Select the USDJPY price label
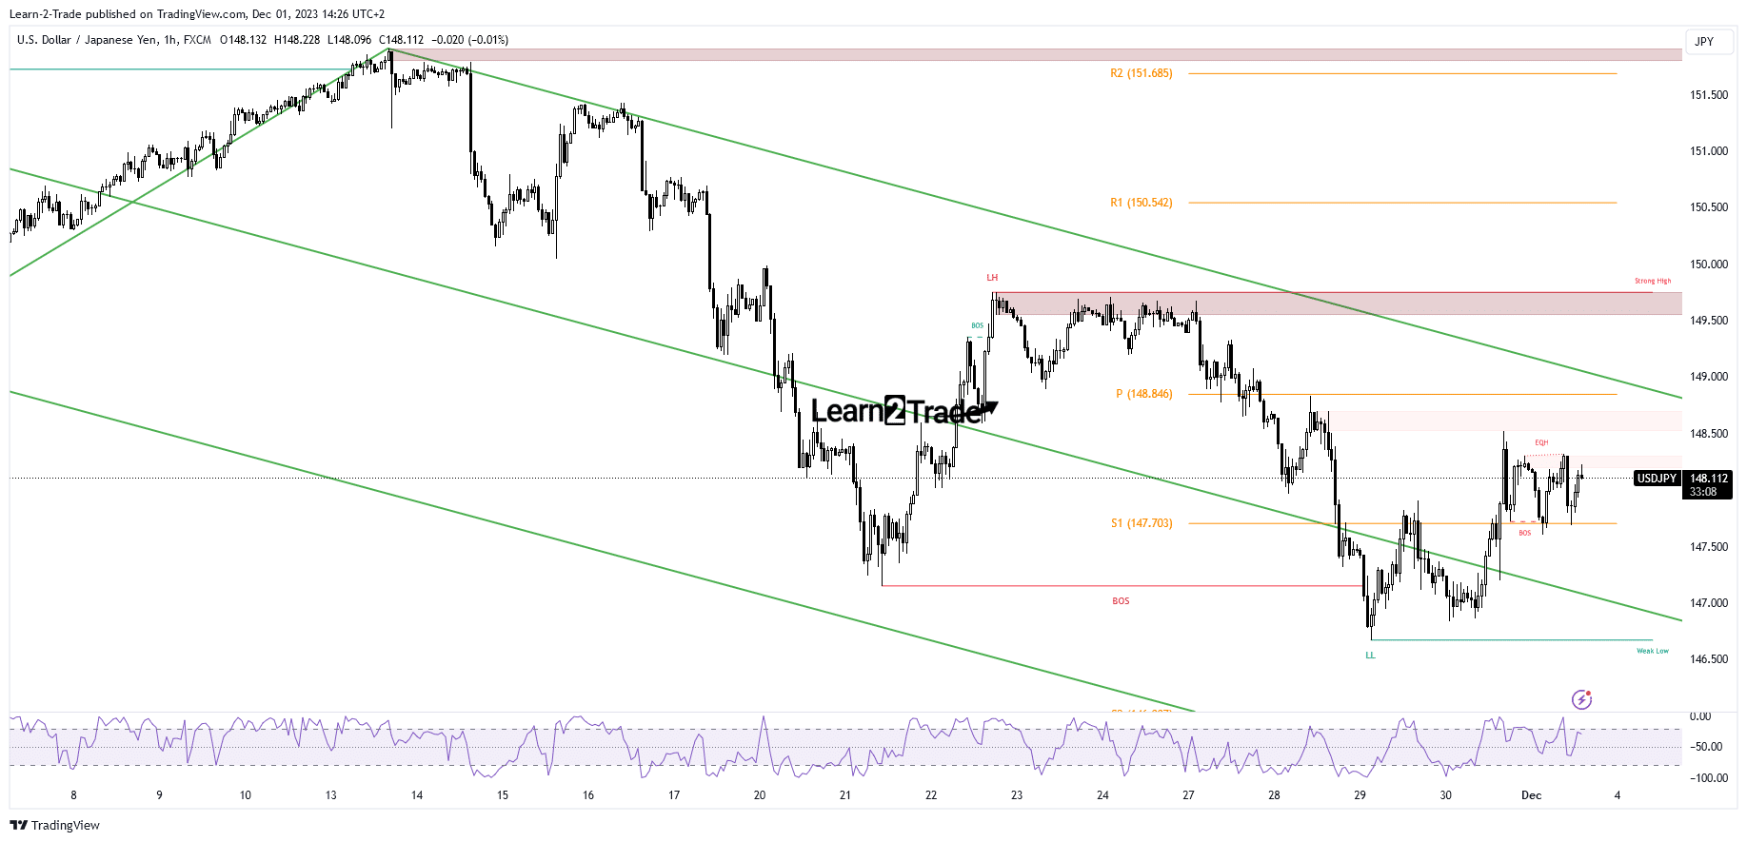1747x842 pixels. tap(1657, 479)
